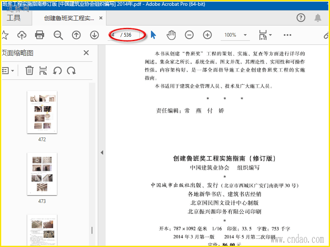The image size is (330, 247).
Task: Select the thumbnail below page 473
Action: 42,230
